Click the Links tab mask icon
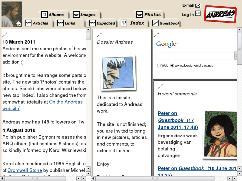 pos(60,23)
